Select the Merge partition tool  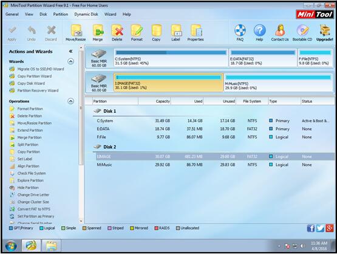(98, 33)
